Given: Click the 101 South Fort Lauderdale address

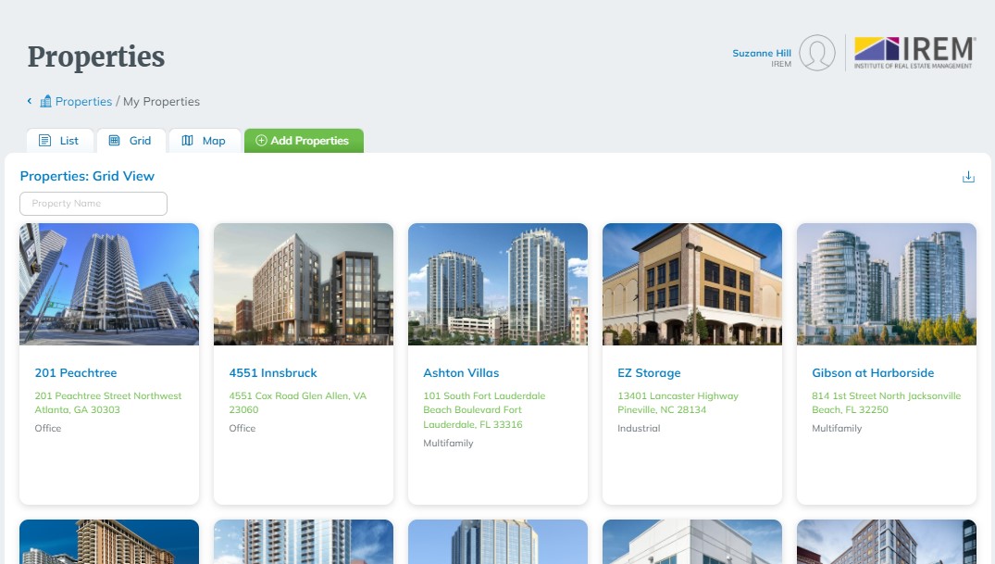Looking at the screenshot, I should [x=484, y=409].
